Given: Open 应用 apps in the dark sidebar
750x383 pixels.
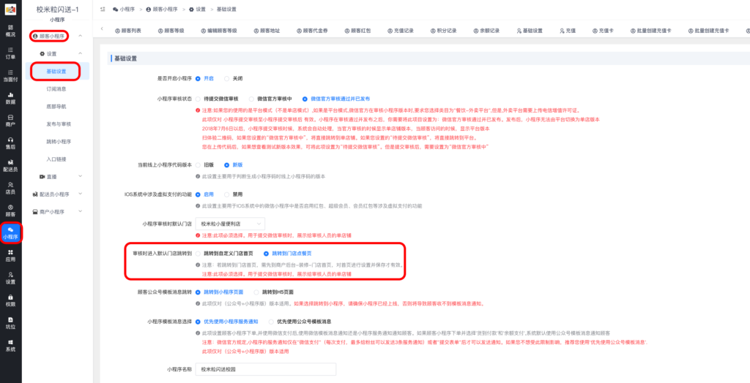Looking at the screenshot, I should pyautogui.click(x=10, y=256).
